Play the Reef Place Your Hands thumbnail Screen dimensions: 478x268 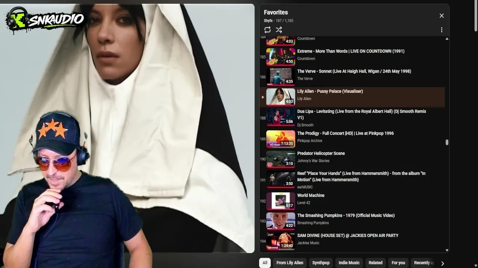point(281,179)
